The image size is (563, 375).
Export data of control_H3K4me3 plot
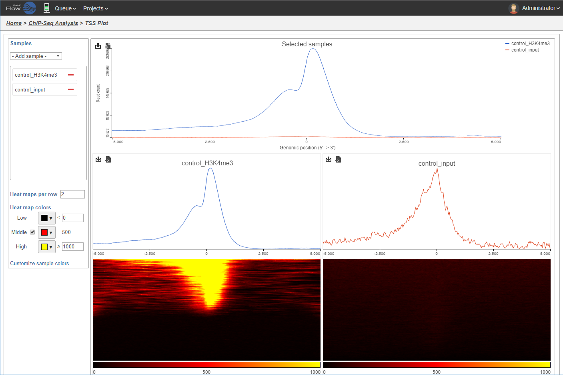coord(108,159)
